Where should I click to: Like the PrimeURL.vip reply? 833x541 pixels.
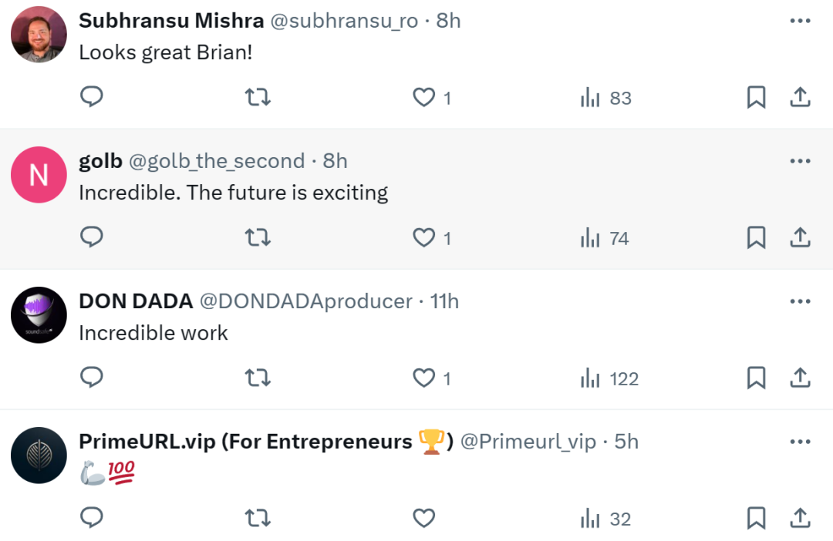(424, 519)
